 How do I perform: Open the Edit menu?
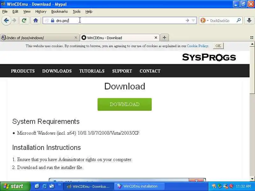click(x=15, y=11)
